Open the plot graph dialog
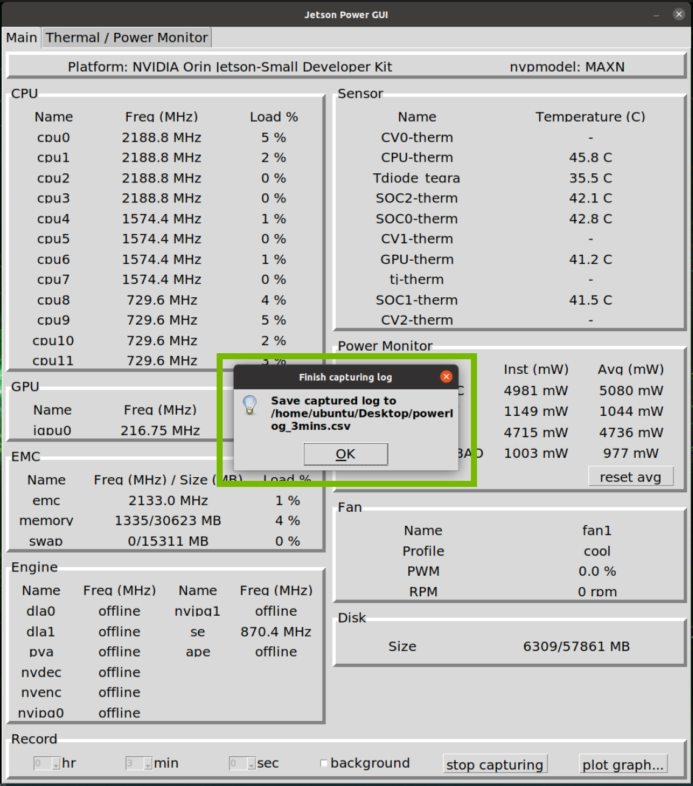 click(623, 764)
